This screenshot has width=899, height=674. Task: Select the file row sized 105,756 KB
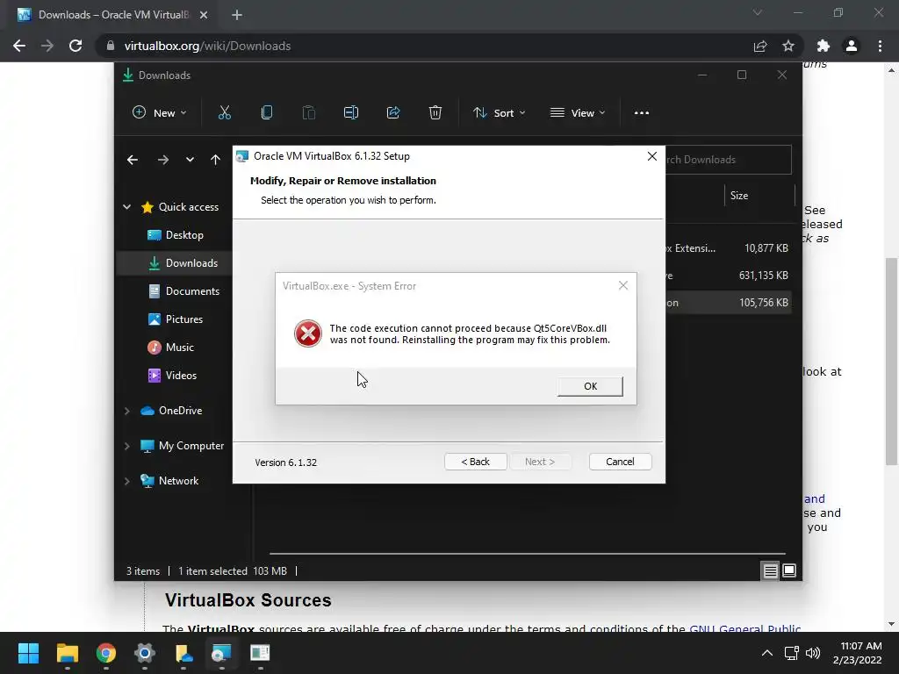point(728,303)
